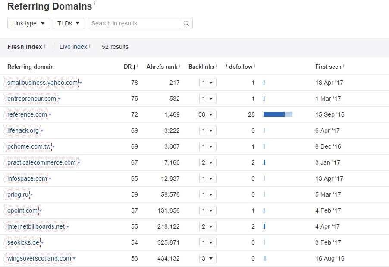Expand caret menu beside lifehack.org
Screen dimensions: 389x267
coord(42,131)
